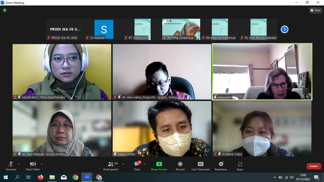Screen dimensions: 324x182
Task: Expand video options arrow beside Start Video
Action: pos(42,164)
